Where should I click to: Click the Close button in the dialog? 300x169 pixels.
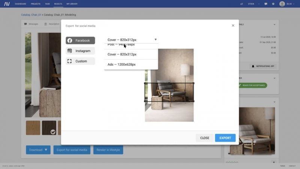(204, 138)
